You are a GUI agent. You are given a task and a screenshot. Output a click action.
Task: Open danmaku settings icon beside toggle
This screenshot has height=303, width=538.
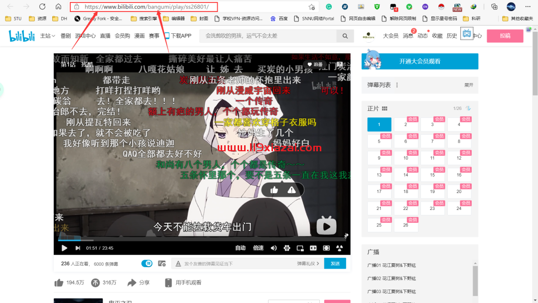coord(162,264)
